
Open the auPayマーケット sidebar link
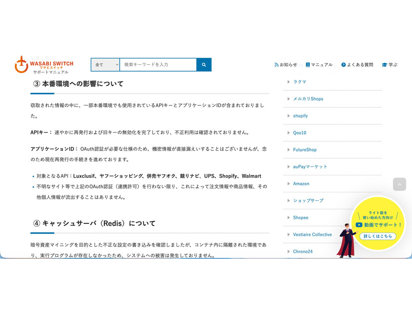tap(310, 166)
